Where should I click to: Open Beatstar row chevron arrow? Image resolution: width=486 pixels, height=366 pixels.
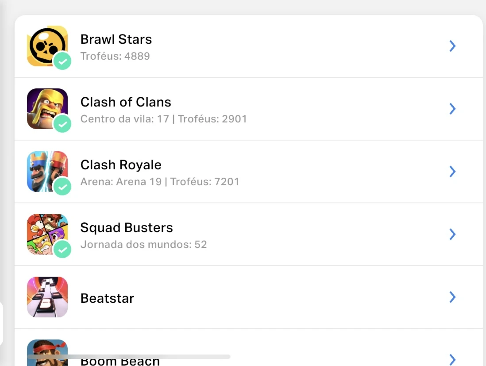452,297
